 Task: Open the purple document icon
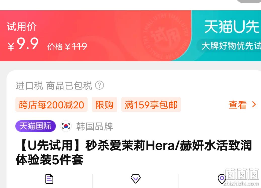coord(49,179)
